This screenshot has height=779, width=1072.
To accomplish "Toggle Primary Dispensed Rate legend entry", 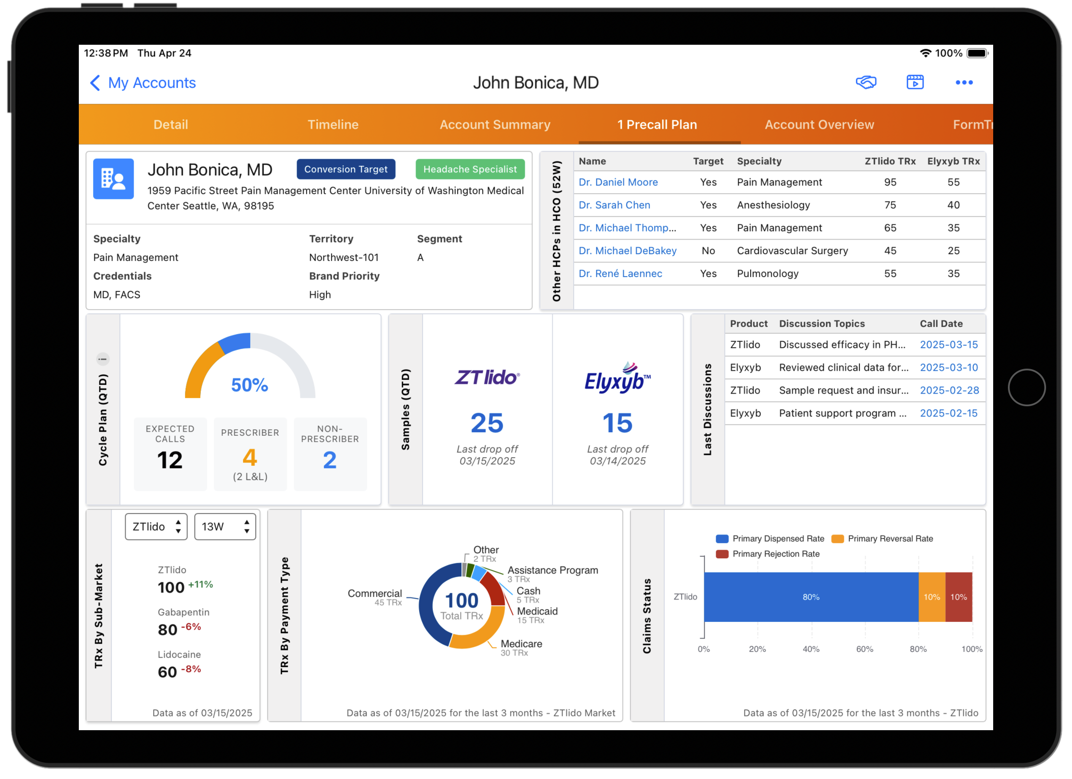I will click(770, 538).
